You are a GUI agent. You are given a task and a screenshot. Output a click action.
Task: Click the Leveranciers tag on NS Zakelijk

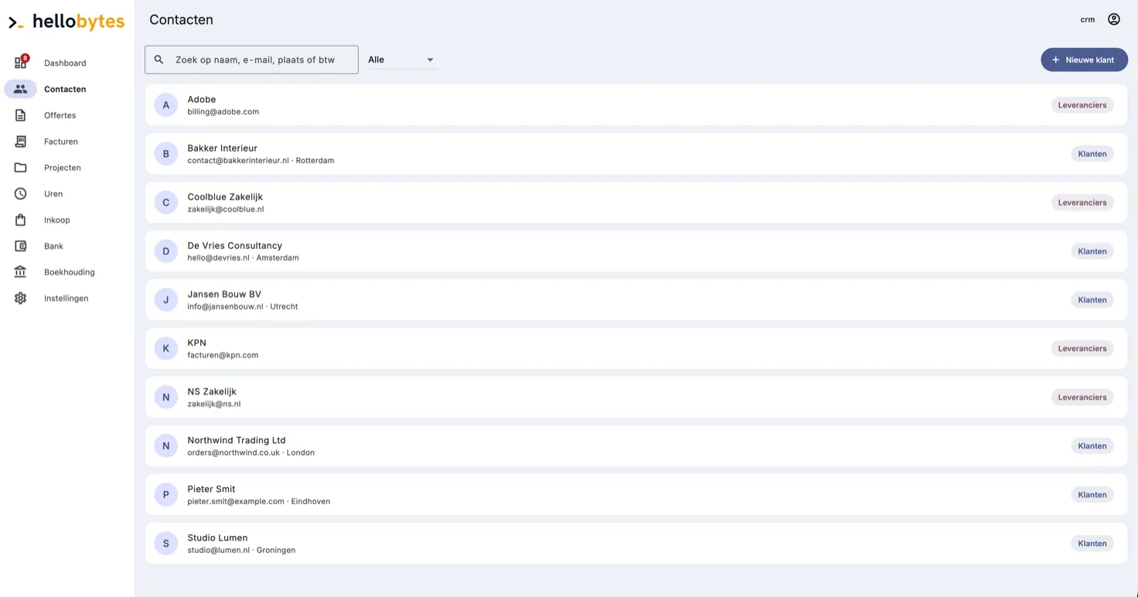point(1082,397)
